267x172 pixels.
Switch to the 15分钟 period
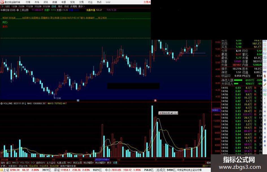[x=29, y=6]
